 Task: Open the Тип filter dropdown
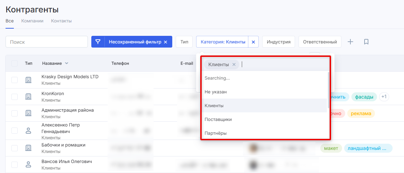[x=184, y=42]
